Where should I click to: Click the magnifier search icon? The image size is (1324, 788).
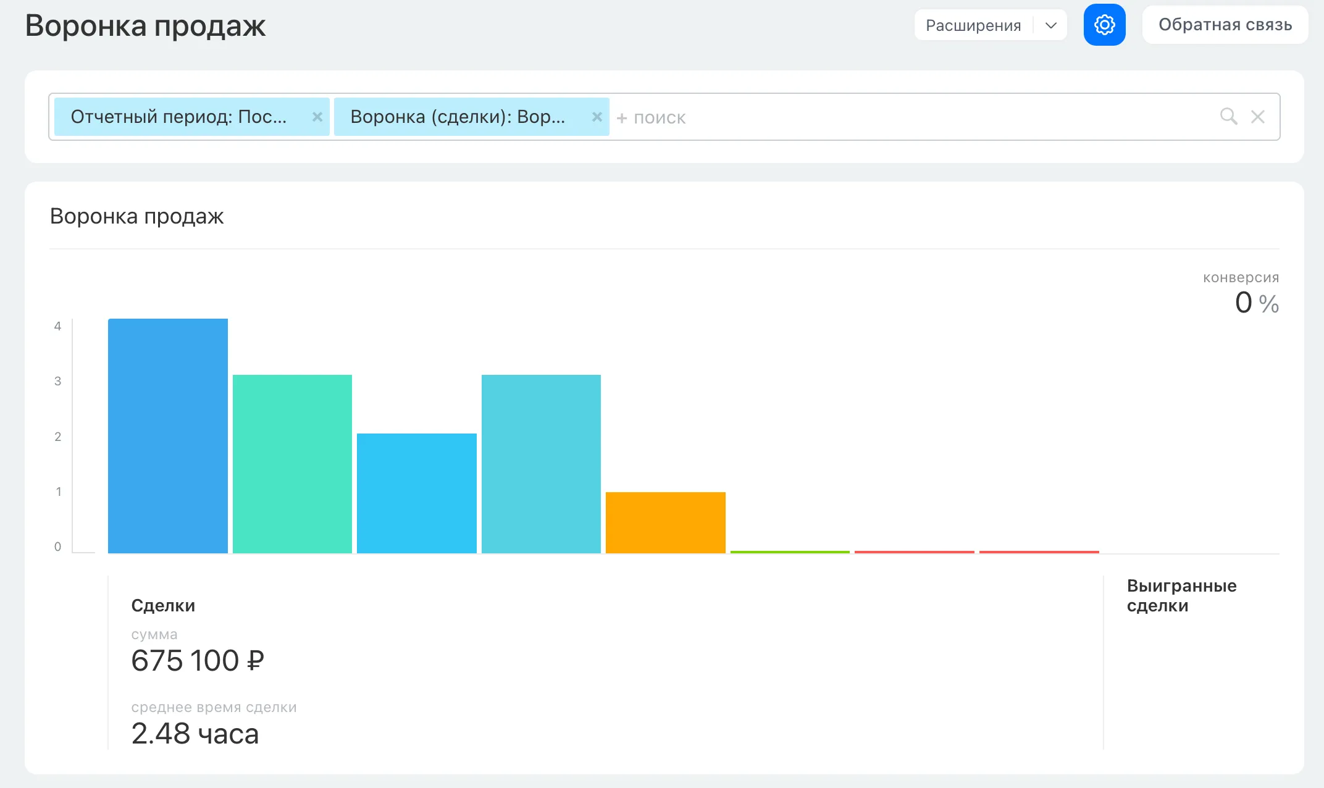click(x=1228, y=117)
